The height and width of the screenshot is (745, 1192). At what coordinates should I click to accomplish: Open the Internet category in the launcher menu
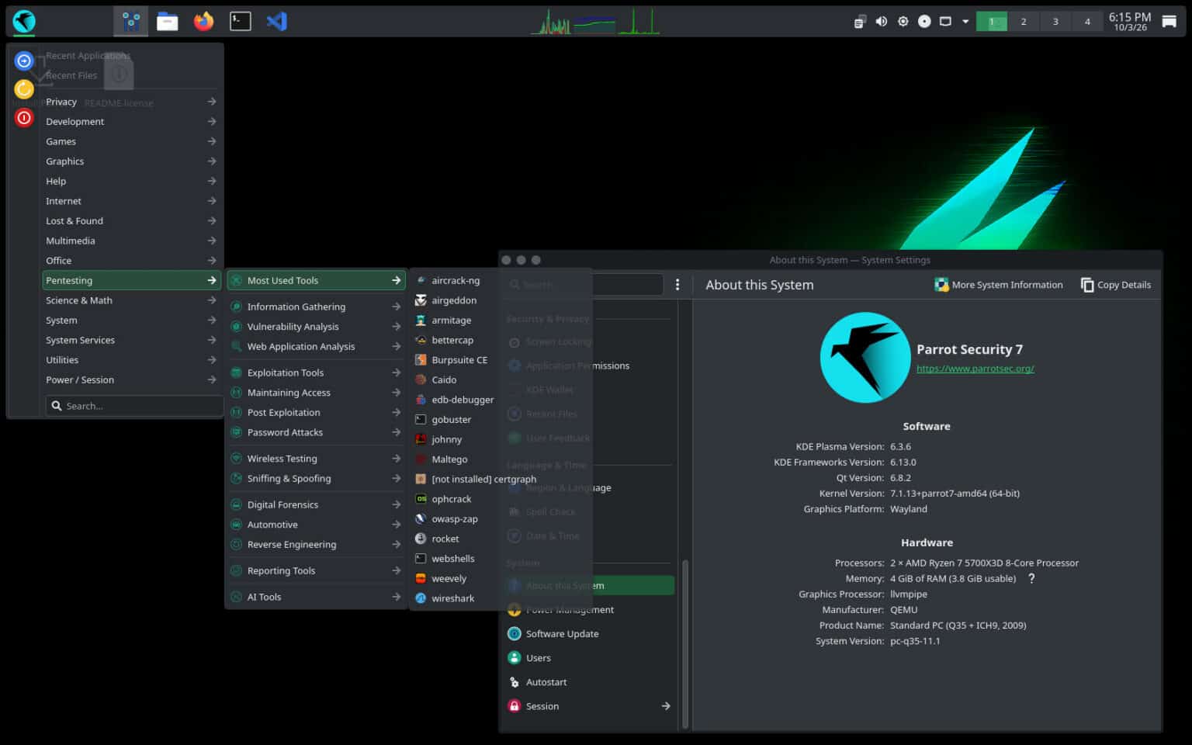(x=131, y=201)
